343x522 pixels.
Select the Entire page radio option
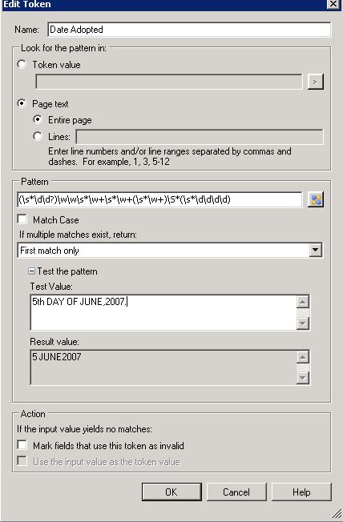[38, 119]
